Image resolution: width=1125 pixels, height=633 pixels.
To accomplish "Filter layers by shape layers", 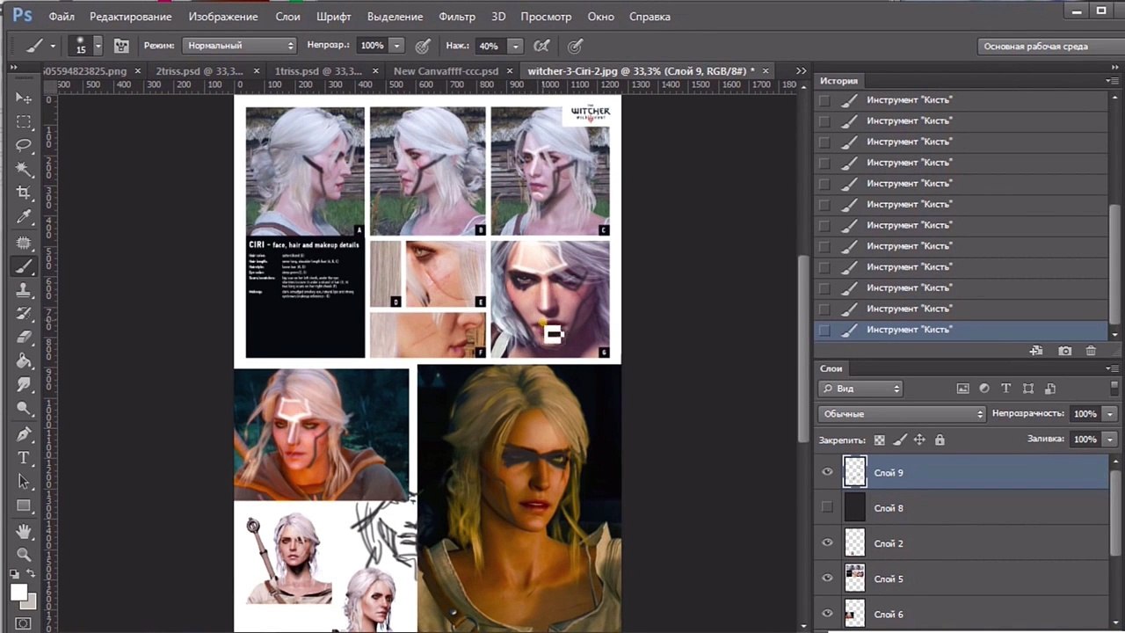I will pos(1027,389).
